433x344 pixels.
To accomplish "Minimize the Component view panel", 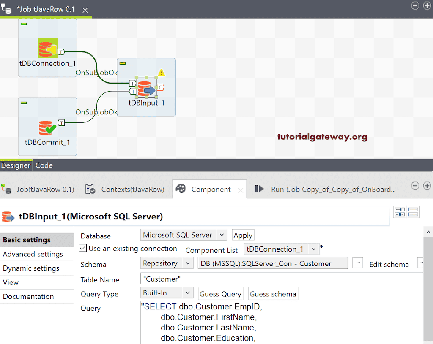I will tap(415, 186).
